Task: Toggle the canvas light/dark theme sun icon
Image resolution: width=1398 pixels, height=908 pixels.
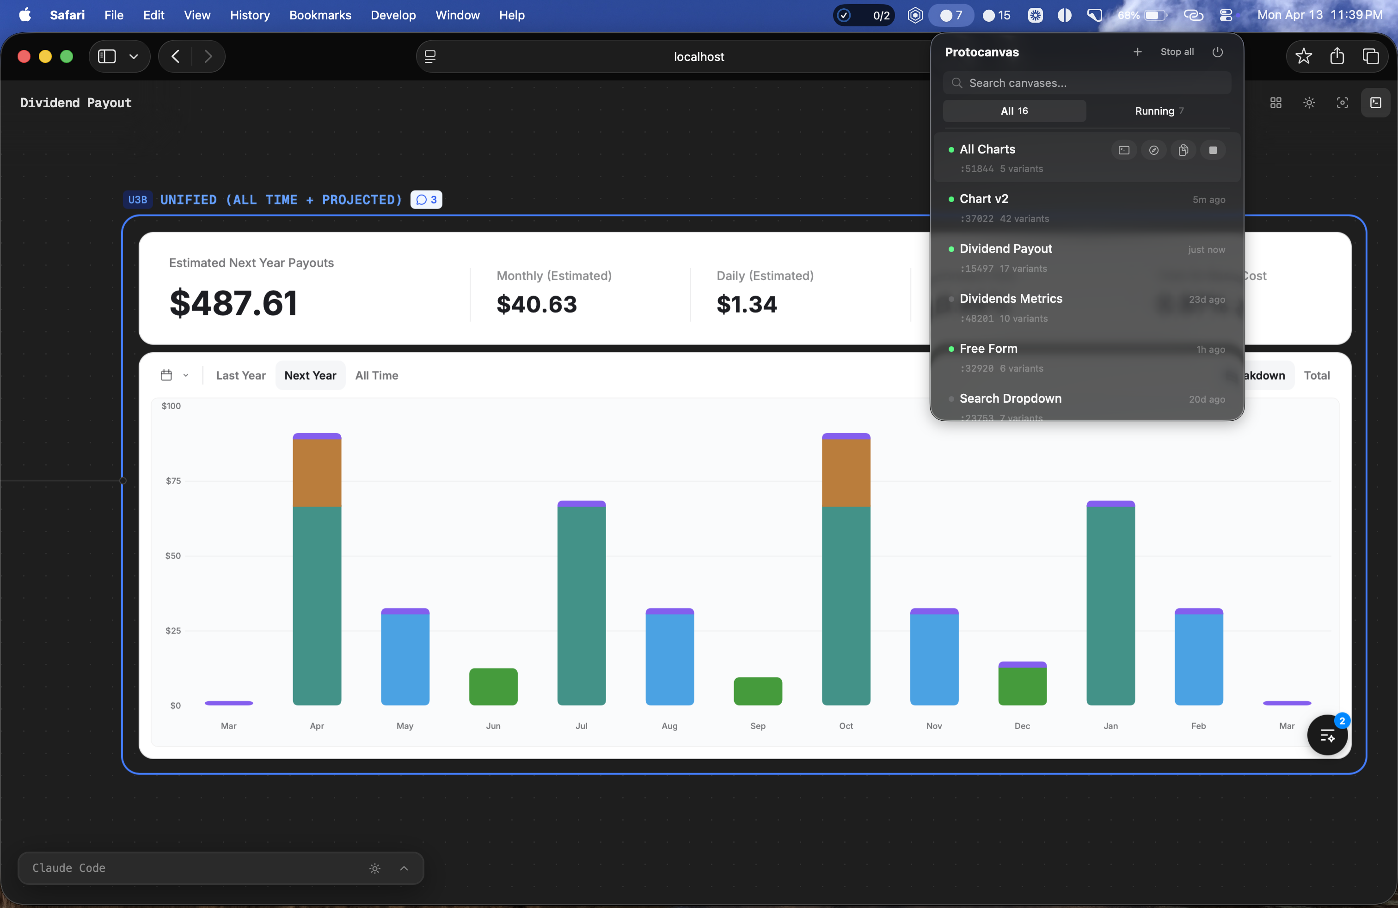Action: [1309, 103]
